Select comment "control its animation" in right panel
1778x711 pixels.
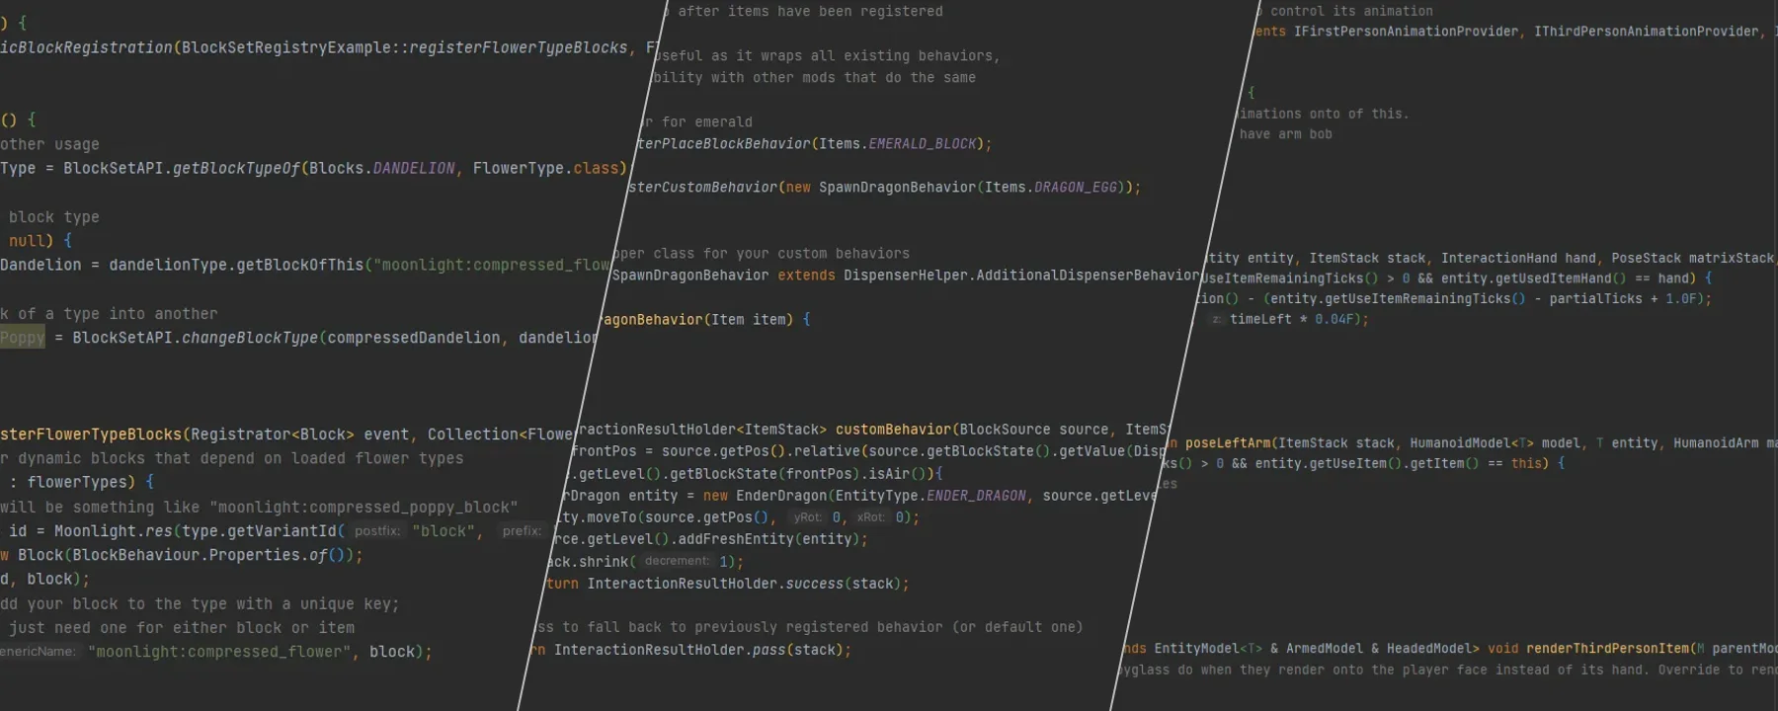[x=1351, y=11]
